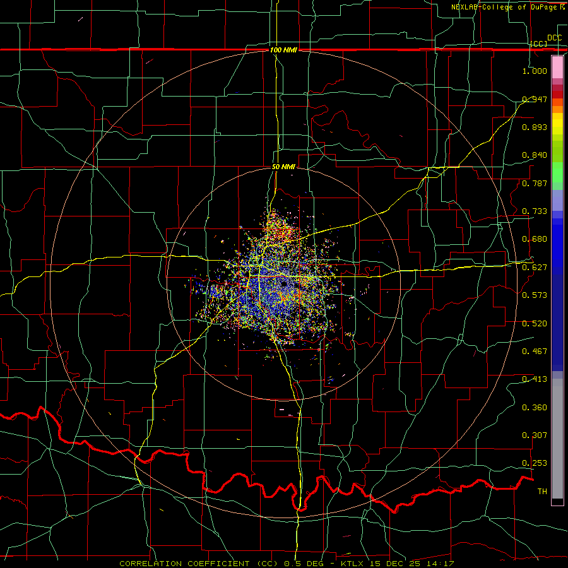Click the 0.467 color scale label
This screenshot has width=568, height=568.
(535, 352)
